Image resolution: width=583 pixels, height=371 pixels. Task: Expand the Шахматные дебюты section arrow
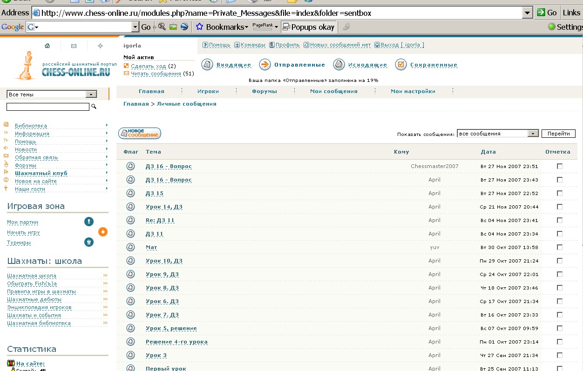pyautogui.click(x=105, y=299)
